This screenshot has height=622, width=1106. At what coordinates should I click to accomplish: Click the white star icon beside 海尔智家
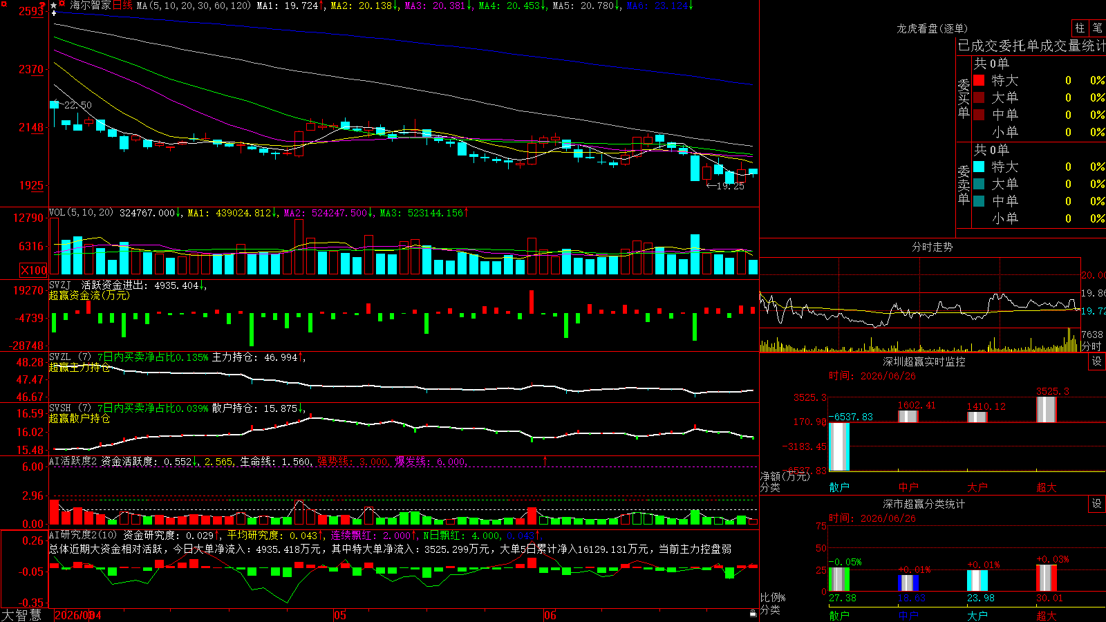pyautogui.click(x=54, y=5)
